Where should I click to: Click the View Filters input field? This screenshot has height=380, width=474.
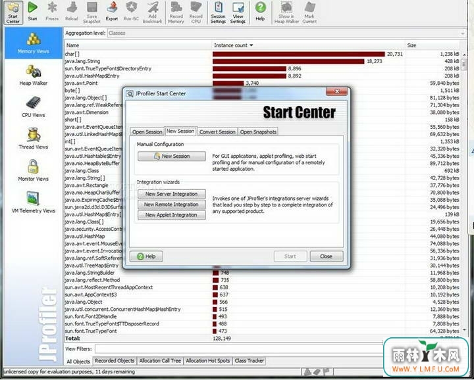[239, 349]
